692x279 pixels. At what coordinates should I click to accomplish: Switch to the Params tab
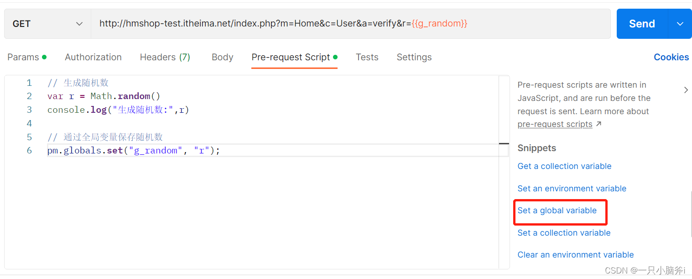(x=27, y=57)
